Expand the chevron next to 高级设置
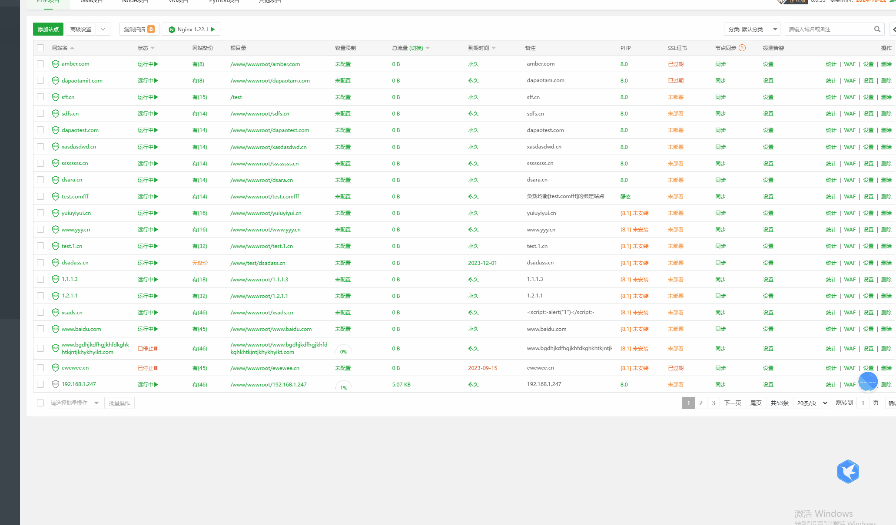Image resolution: width=896 pixels, height=525 pixels. pyautogui.click(x=103, y=29)
